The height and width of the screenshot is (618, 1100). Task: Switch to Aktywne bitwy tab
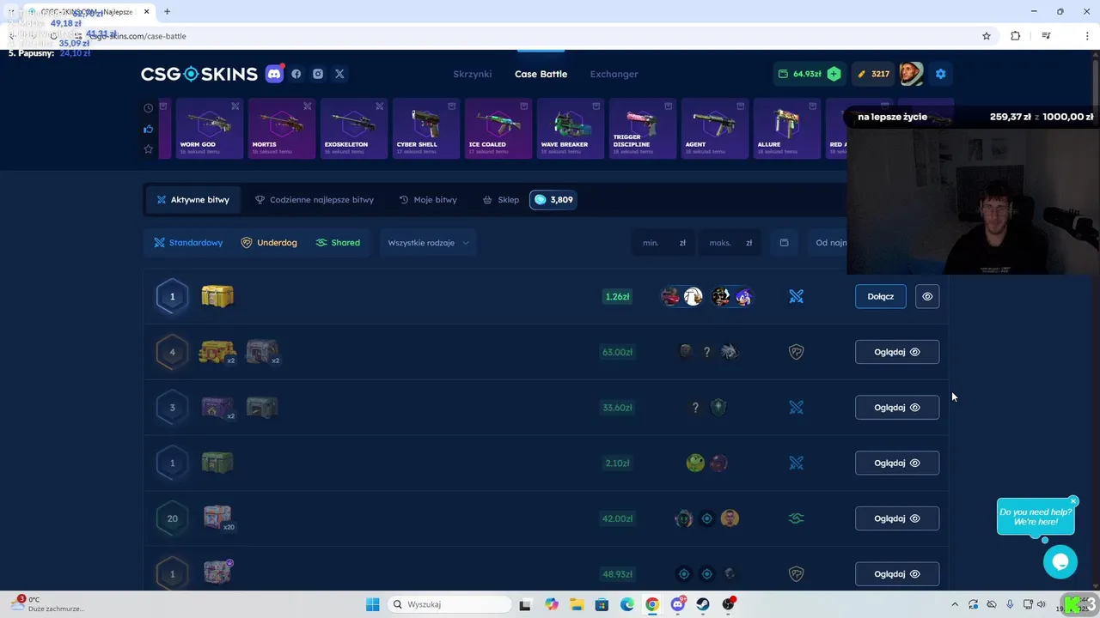click(x=193, y=200)
